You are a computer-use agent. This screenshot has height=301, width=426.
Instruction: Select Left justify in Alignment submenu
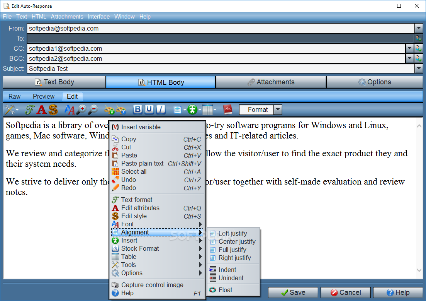point(233,234)
